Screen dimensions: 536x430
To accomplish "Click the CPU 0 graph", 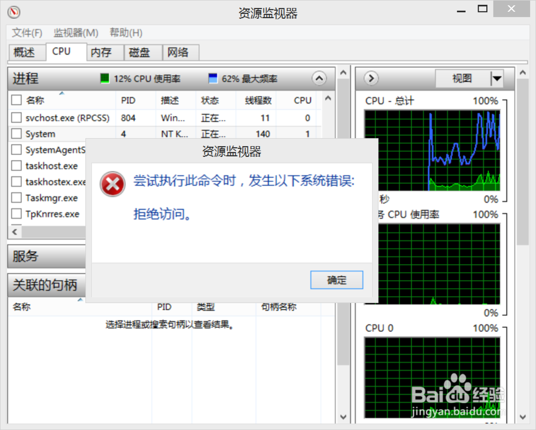I will click(433, 378).
